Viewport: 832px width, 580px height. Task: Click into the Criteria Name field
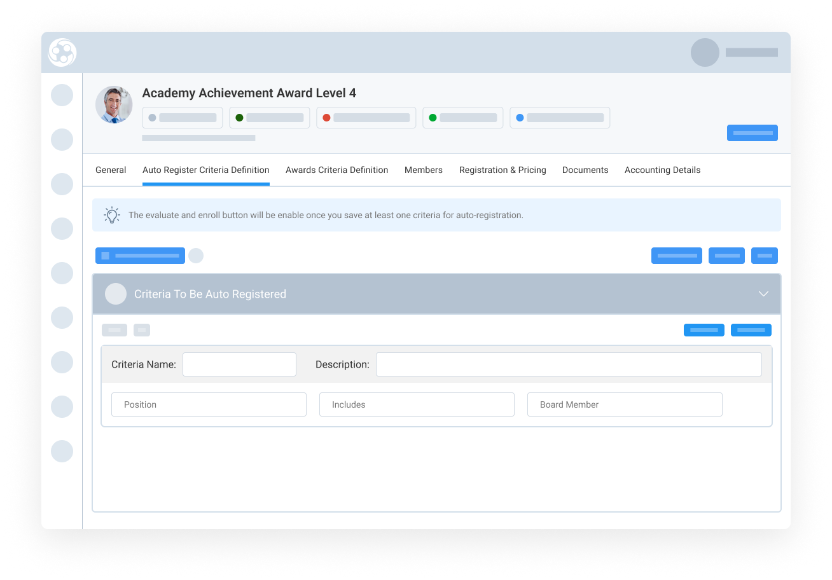tap(239, 364)
